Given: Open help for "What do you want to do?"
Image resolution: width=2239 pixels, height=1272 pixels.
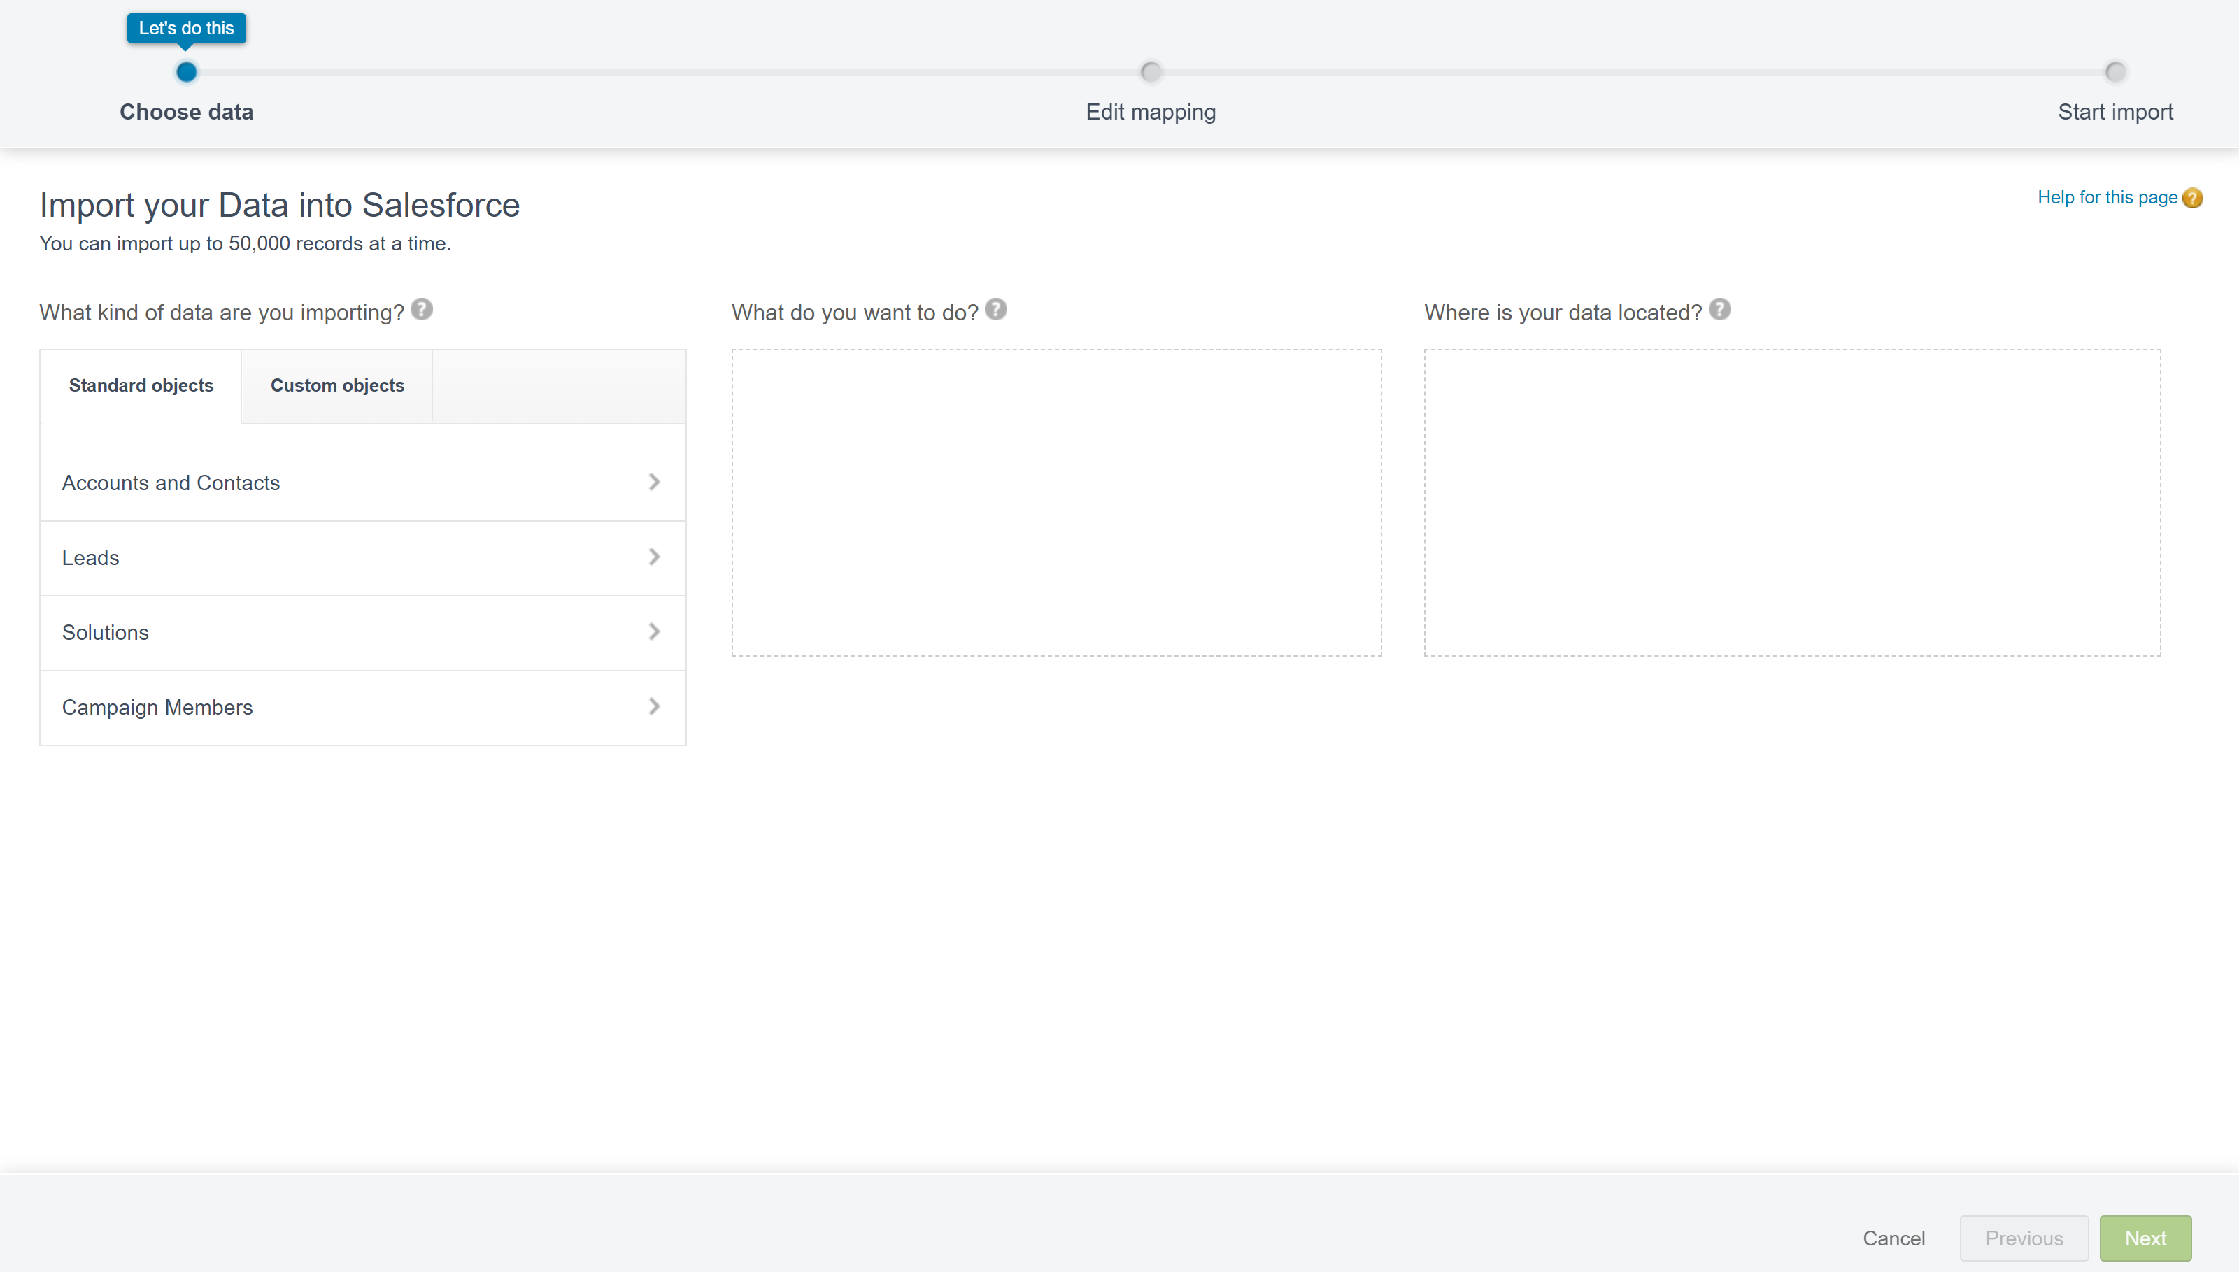Looking at the screenshot, I should click(995, 309).
